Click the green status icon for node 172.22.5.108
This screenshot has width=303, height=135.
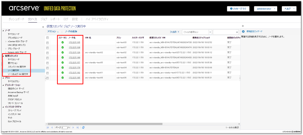click(x=63, y=47)
